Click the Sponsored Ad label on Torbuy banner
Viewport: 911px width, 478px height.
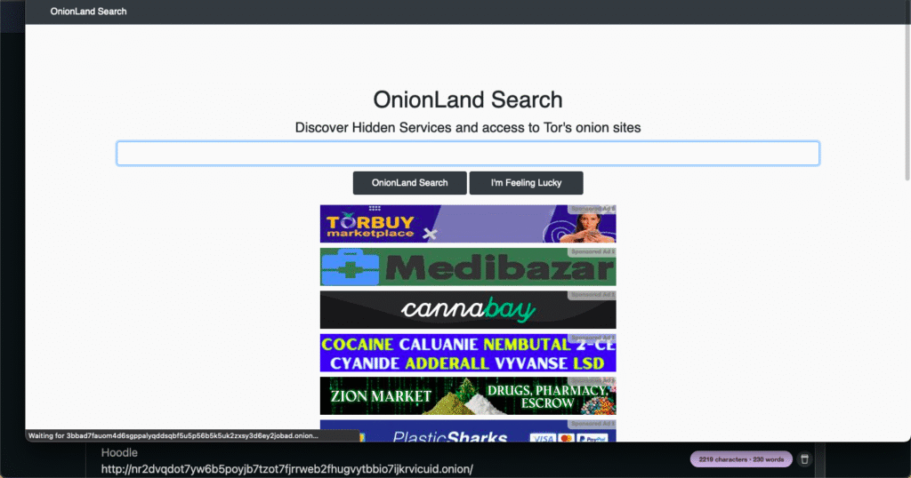[x=593, y=209]
